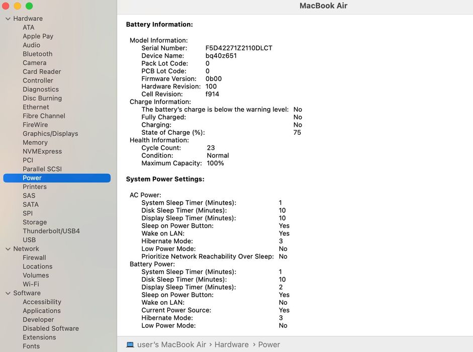
Task: Click the MacBook Air window title
Action: point(323,6)
